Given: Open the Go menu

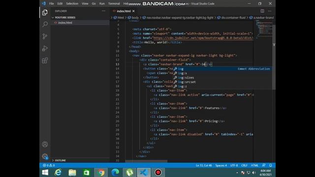Looking at the screenshot, I should 94,3.
